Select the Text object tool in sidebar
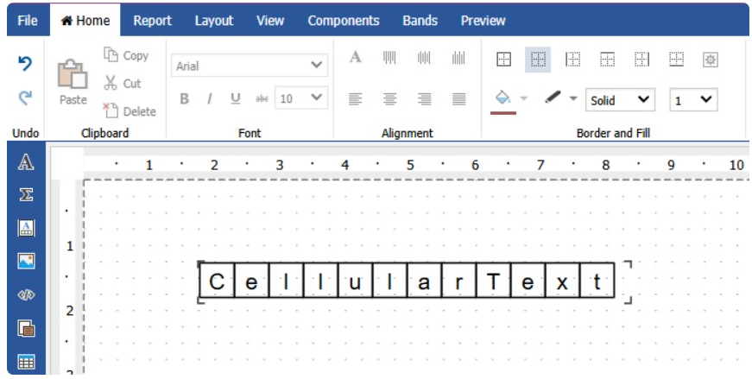Image resolution: width=752 pixels, height=379 pixels. pyautogui.click(x=26, y=163)
